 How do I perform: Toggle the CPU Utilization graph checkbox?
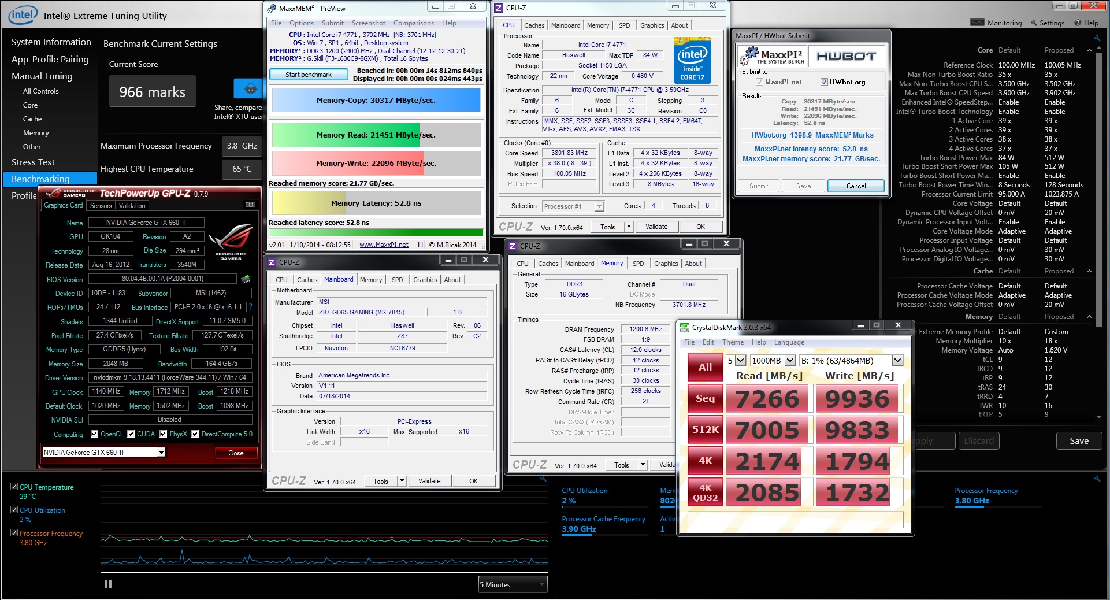(x=14, y=510)
